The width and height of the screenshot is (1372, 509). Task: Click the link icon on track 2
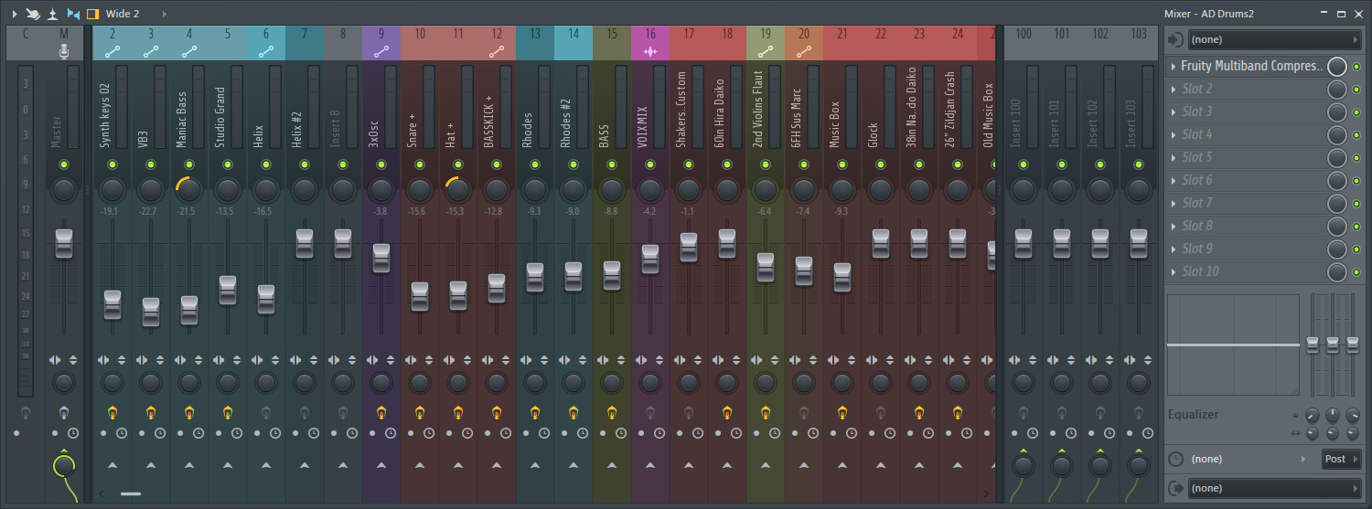point(113,52)
